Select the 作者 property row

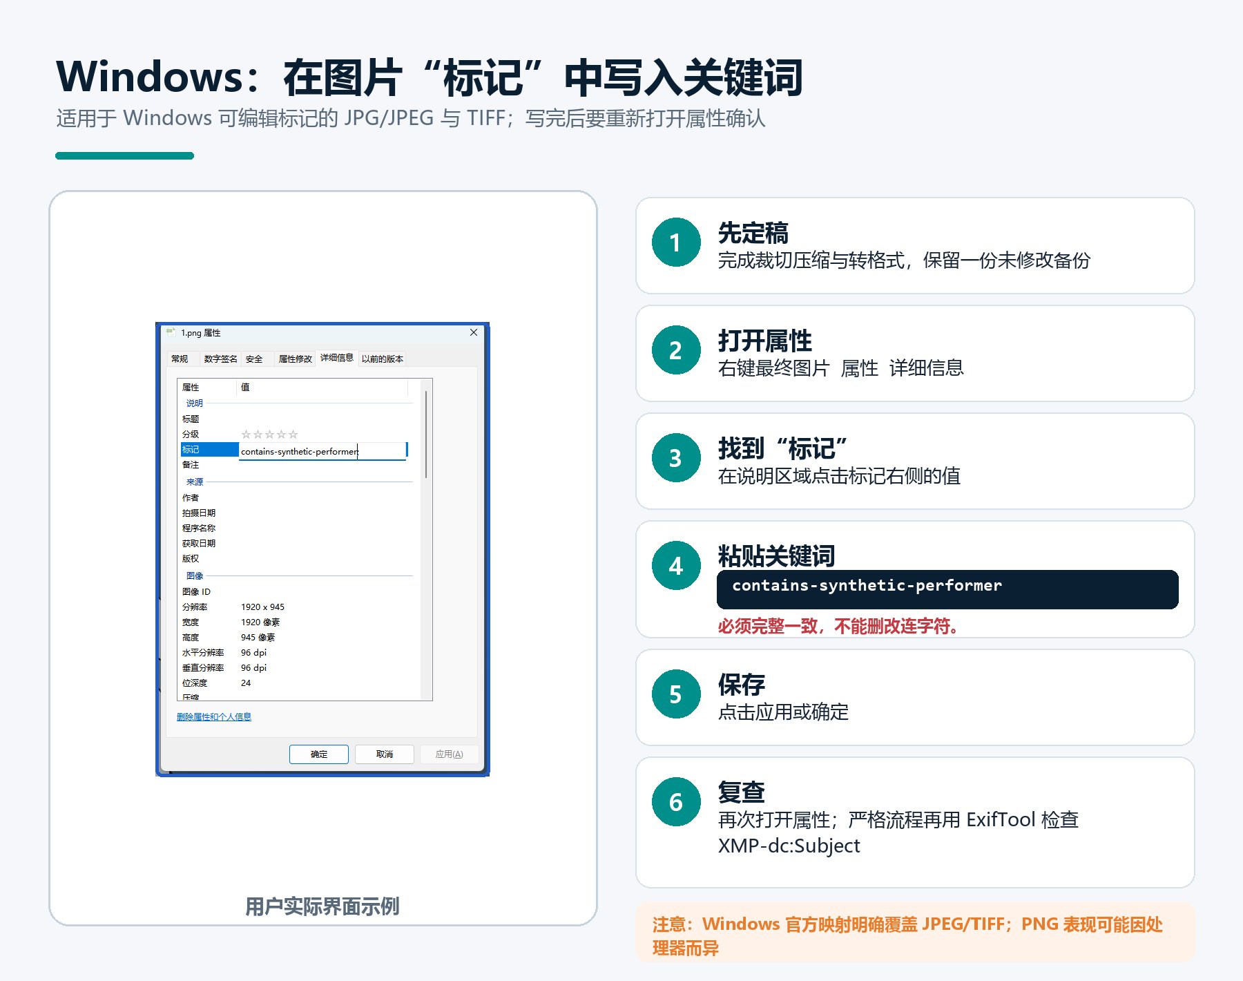(x=191, y=498)
